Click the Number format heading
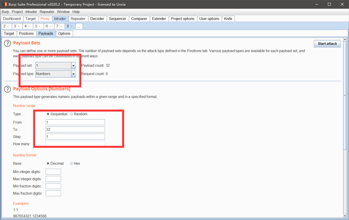349x220 pixels. click(25, 155)
